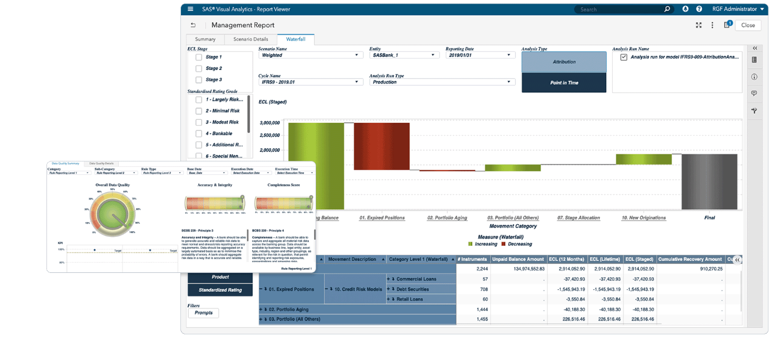Click the Product button
Screen dimensions: 772x338
tap(220, 277)
